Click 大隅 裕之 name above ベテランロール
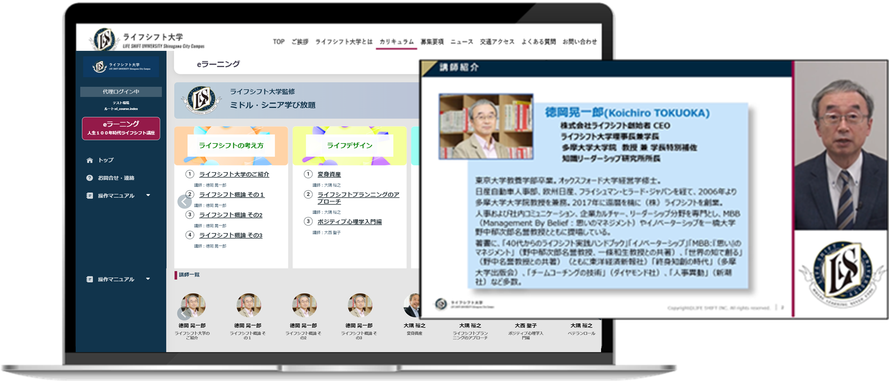The width and height of the screenshot is (889, 381). pos(581,326)
